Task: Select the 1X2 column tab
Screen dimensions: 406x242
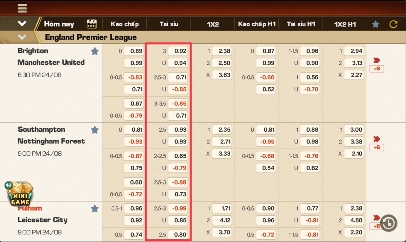Action: point(213,24)
